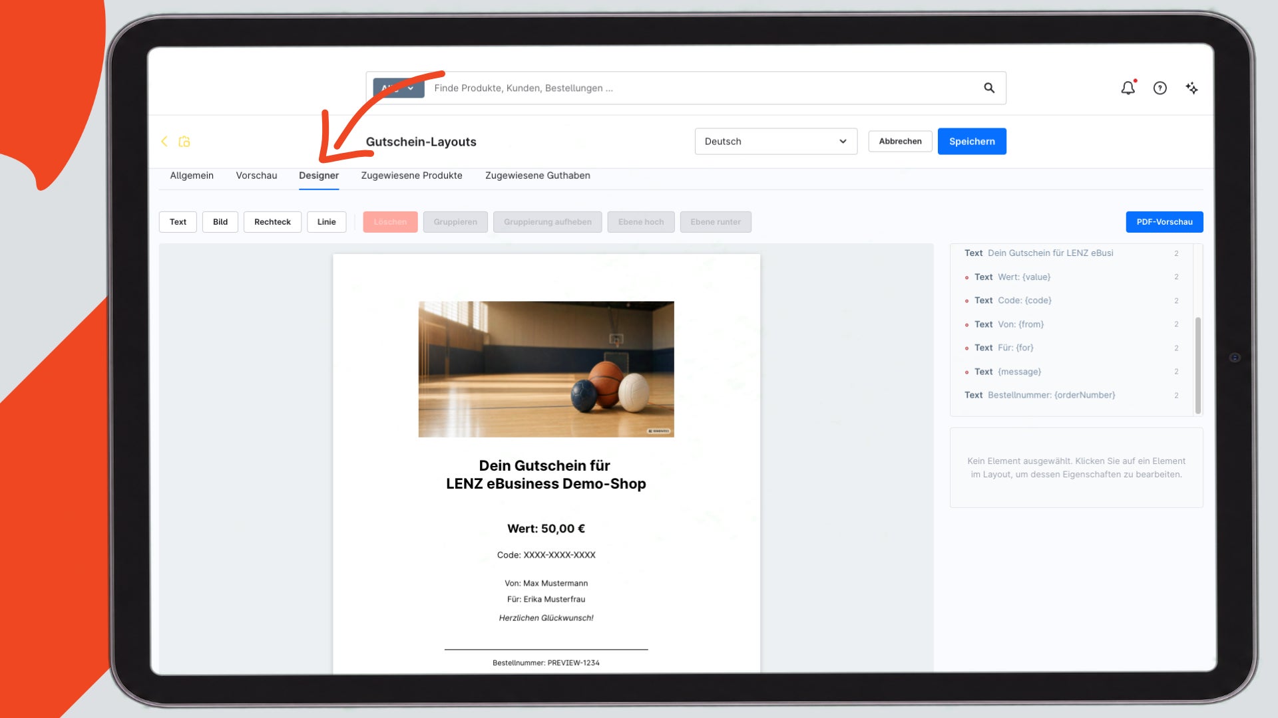Click the Ebene runter button
1278x718 pixels.
coord(716,222)
